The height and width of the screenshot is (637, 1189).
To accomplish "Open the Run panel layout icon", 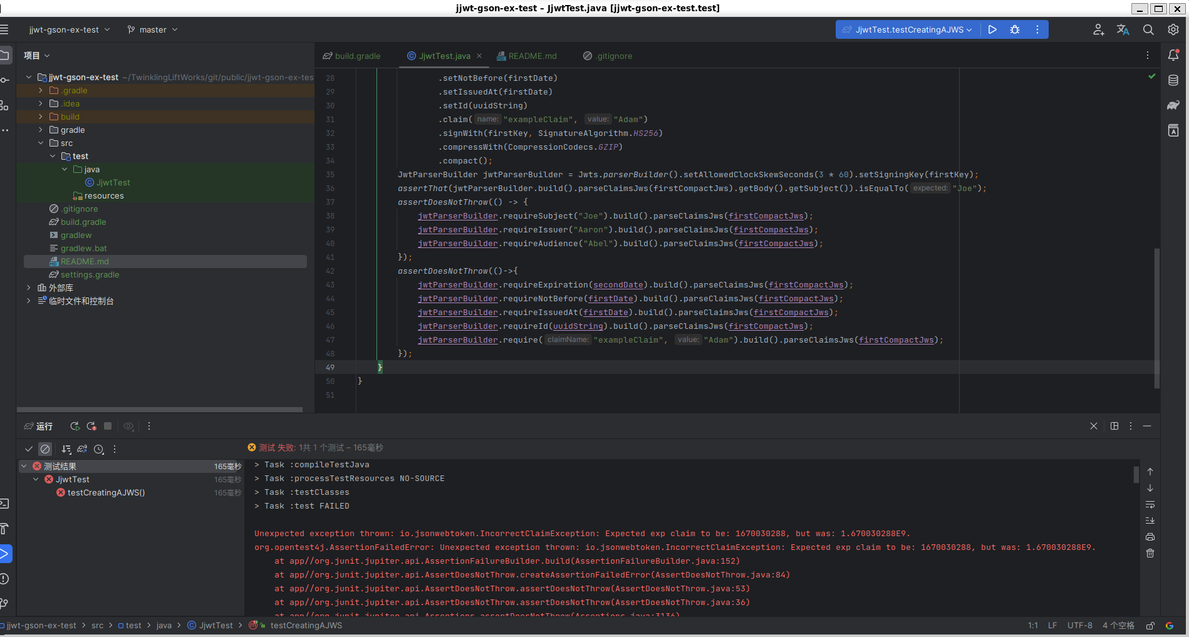I will (x=1114, y=426).
